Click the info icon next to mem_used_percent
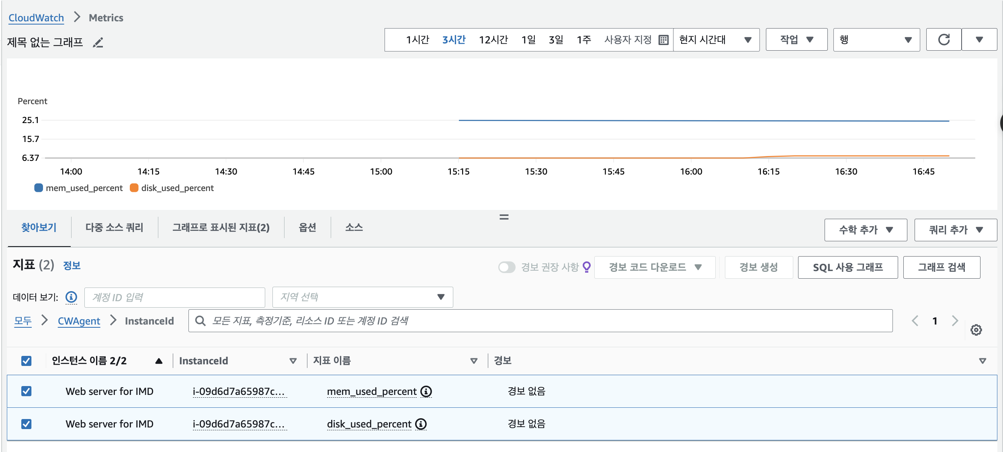The height and width of the screenshot is (452, 1003). 426,391
